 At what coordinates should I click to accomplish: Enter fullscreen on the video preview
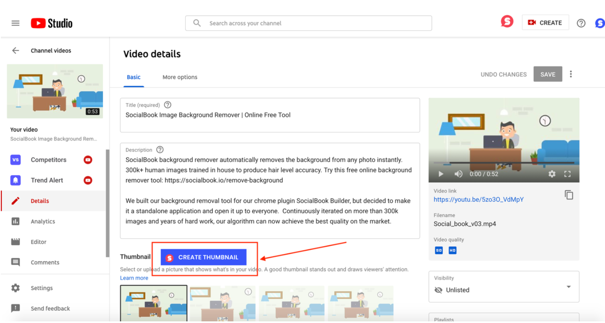[568, 174]
